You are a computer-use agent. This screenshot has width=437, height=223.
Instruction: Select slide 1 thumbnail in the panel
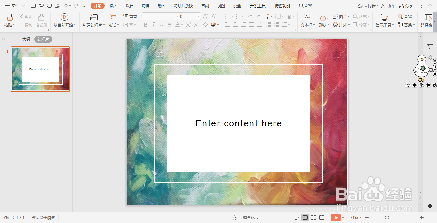[40, 69]
